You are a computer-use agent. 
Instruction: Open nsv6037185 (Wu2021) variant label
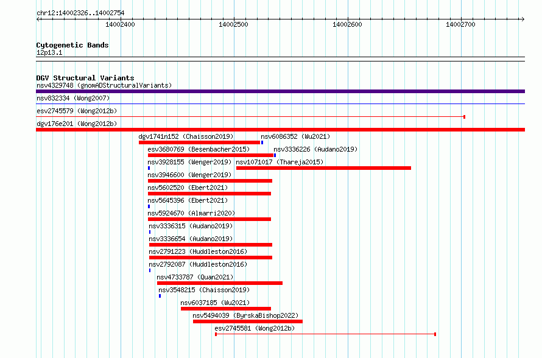(215, 303)
